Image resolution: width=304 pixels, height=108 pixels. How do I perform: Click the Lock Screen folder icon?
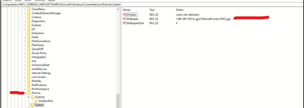[29, 77]
